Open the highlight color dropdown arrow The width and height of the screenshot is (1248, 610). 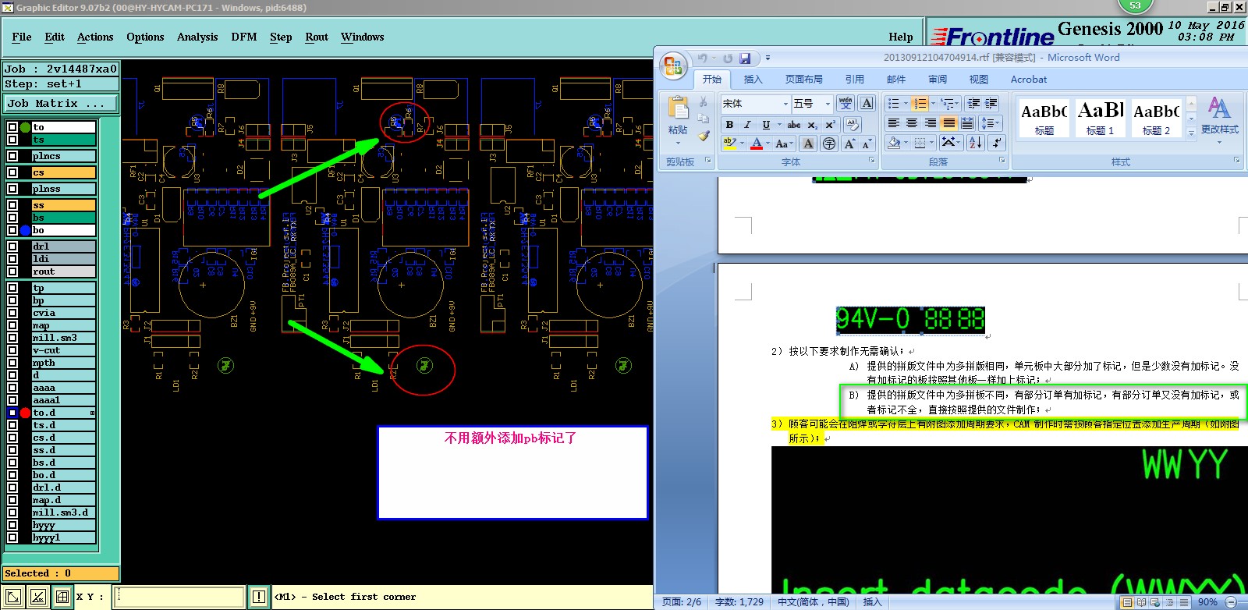tap(742, 144)
